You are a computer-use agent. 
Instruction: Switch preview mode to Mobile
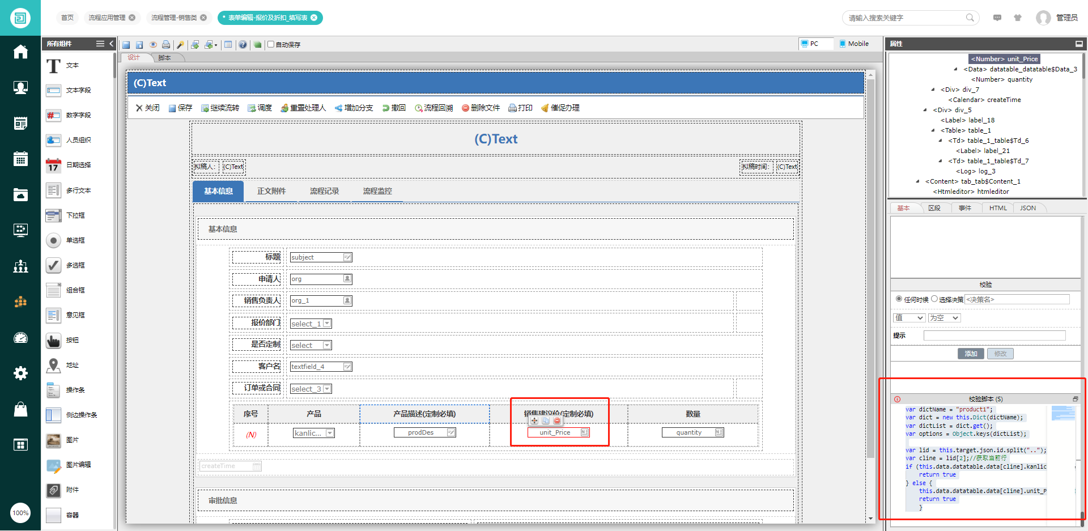[x=853, y=43]
